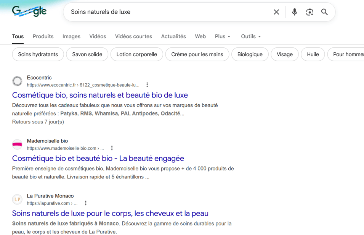Click the Google logo
The width and height of the screenshot is (364, 235).
click(29, 11)
